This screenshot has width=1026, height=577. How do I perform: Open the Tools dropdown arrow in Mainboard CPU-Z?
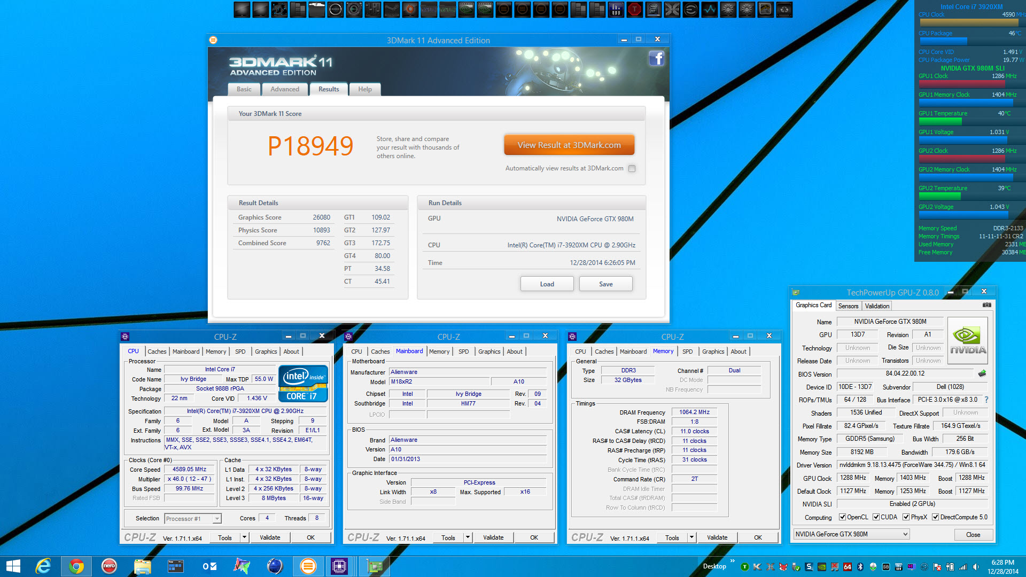coord(468,537)
